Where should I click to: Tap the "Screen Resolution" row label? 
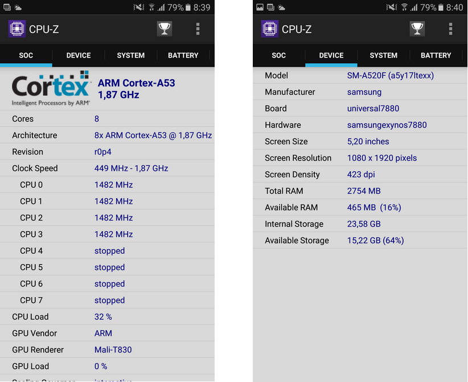click(x=298, y=158)
